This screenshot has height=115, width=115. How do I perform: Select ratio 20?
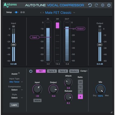[80, 82]
